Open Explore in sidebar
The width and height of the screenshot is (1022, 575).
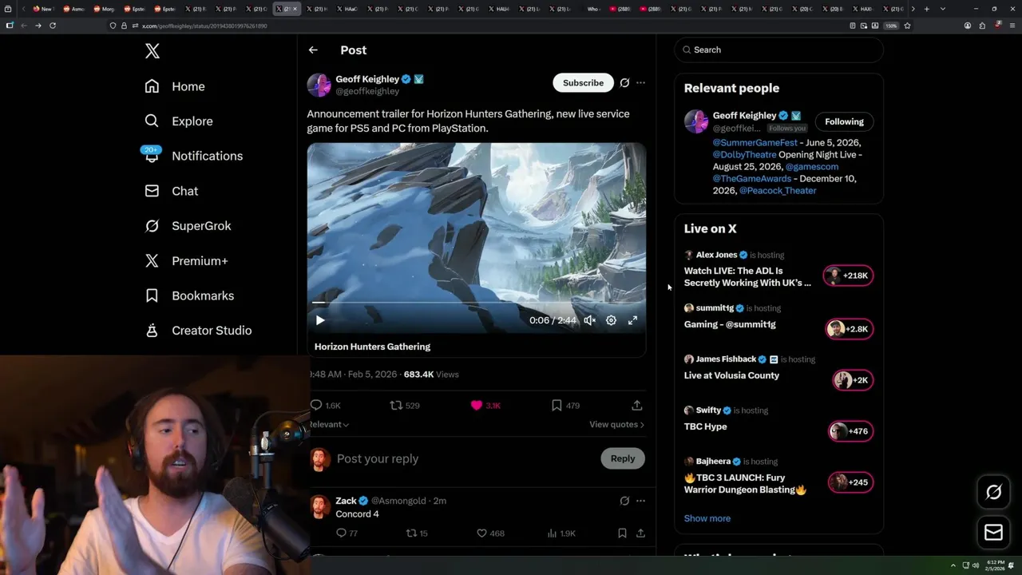[x=179, y=121]
